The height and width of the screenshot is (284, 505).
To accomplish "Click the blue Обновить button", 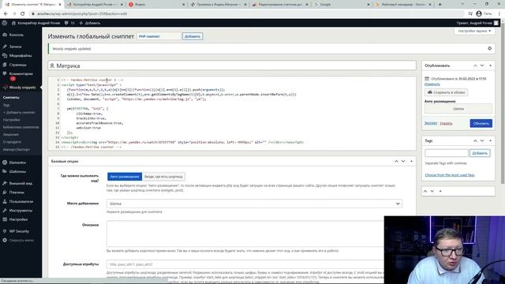I will coord(481,123).
